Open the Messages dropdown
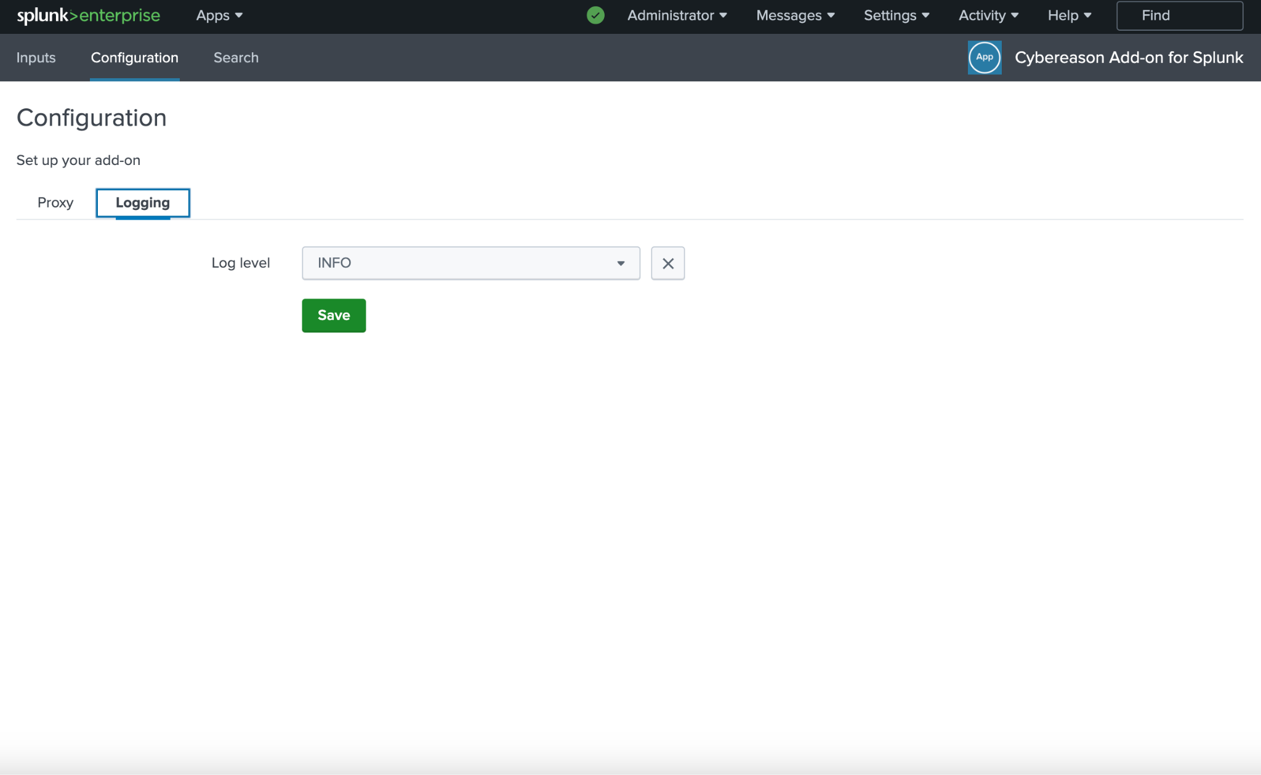 coord(796,15)
